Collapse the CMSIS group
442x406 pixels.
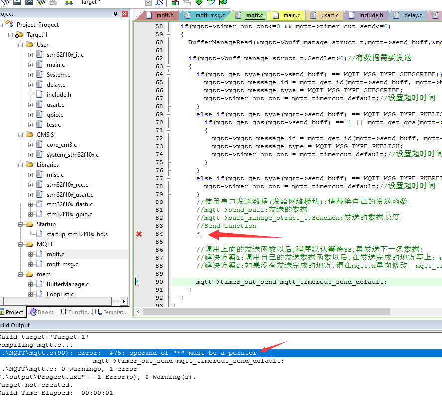[20, 135]
